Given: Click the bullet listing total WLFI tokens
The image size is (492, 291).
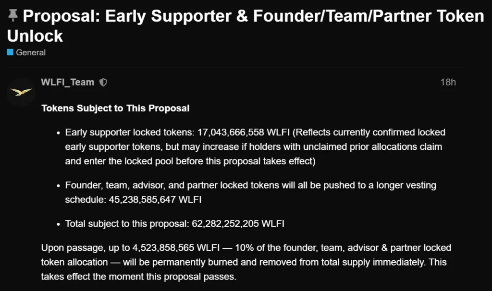Looking at the screenshot, I should pyautogui.click(x=174, y=223).
